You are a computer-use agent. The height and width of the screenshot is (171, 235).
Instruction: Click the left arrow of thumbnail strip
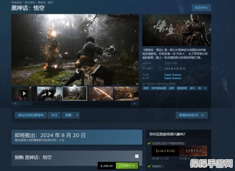coord(15,104)
